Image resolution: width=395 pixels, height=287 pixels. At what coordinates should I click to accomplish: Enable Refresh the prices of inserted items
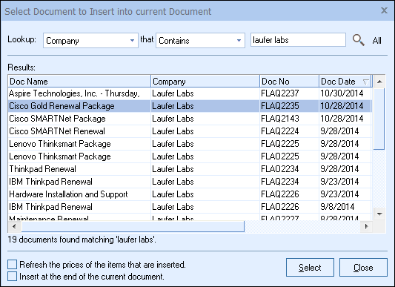pos(13,265)
